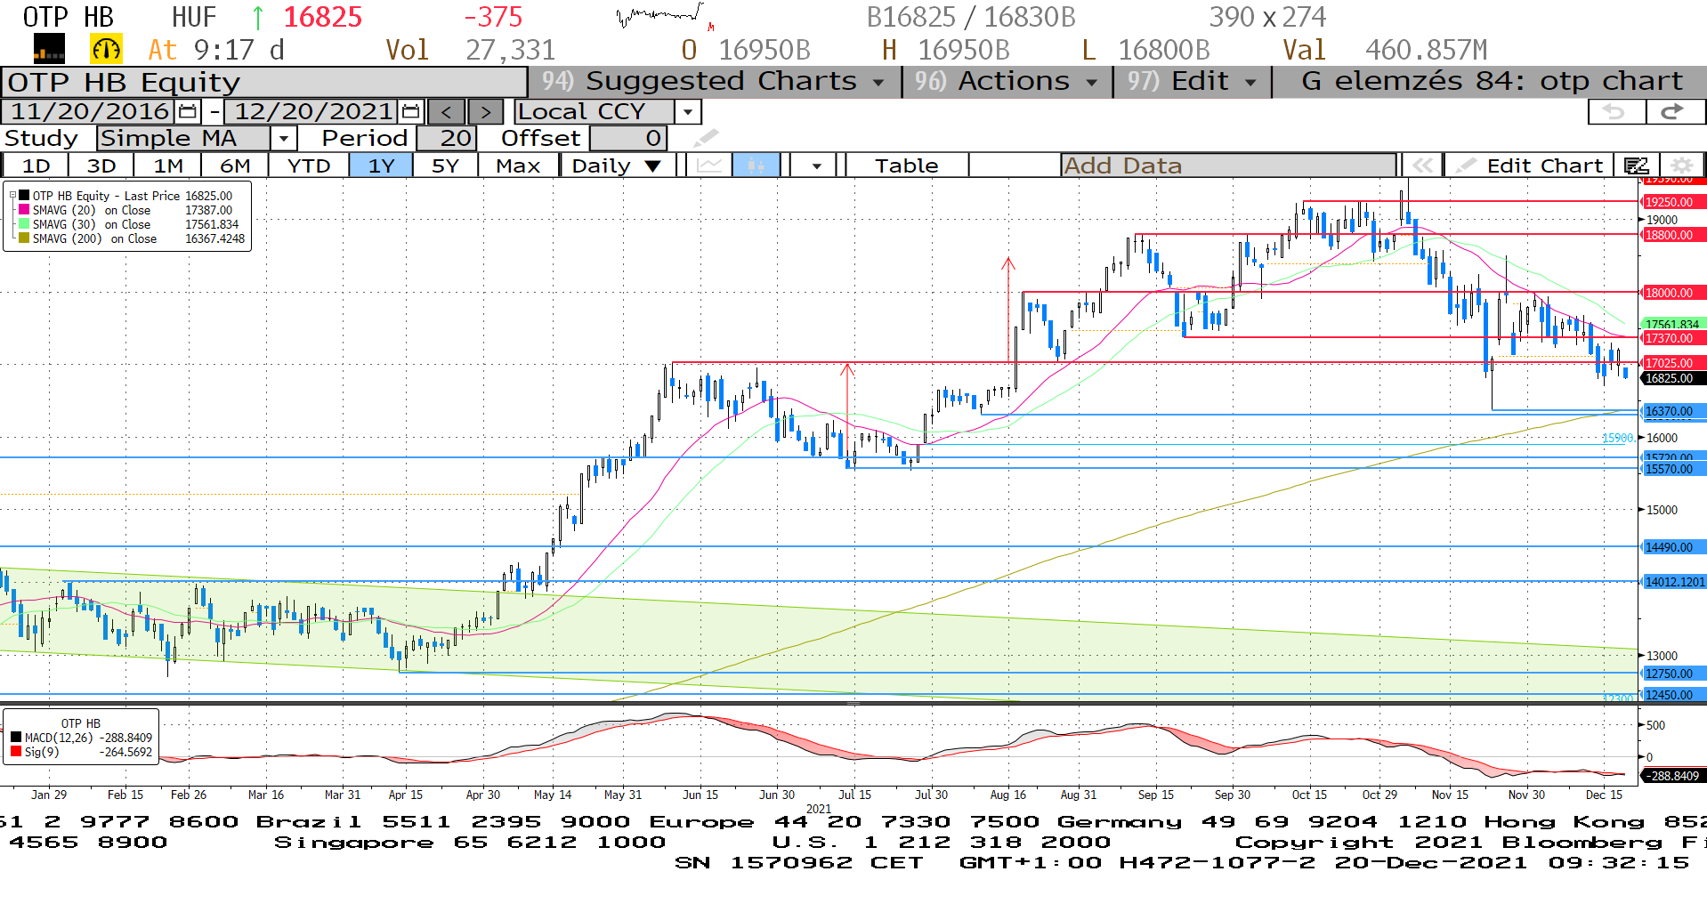The width and height of the screenshot is (1707, 912).
Task: Select the candlestick chart type icon
Action: pyautogui.click(x=756, y=165)
